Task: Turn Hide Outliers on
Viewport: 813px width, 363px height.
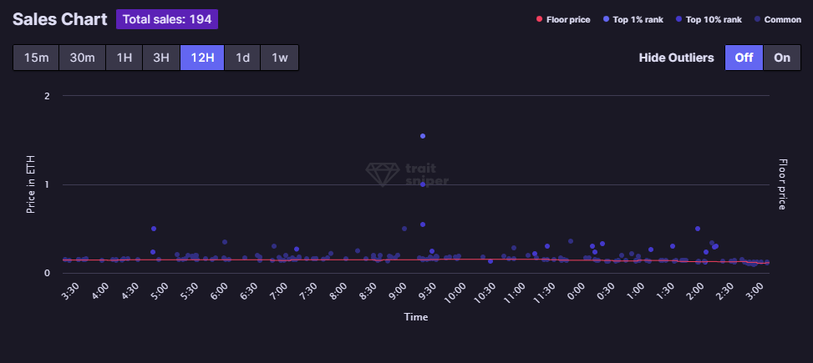Action: coord(782,58)
